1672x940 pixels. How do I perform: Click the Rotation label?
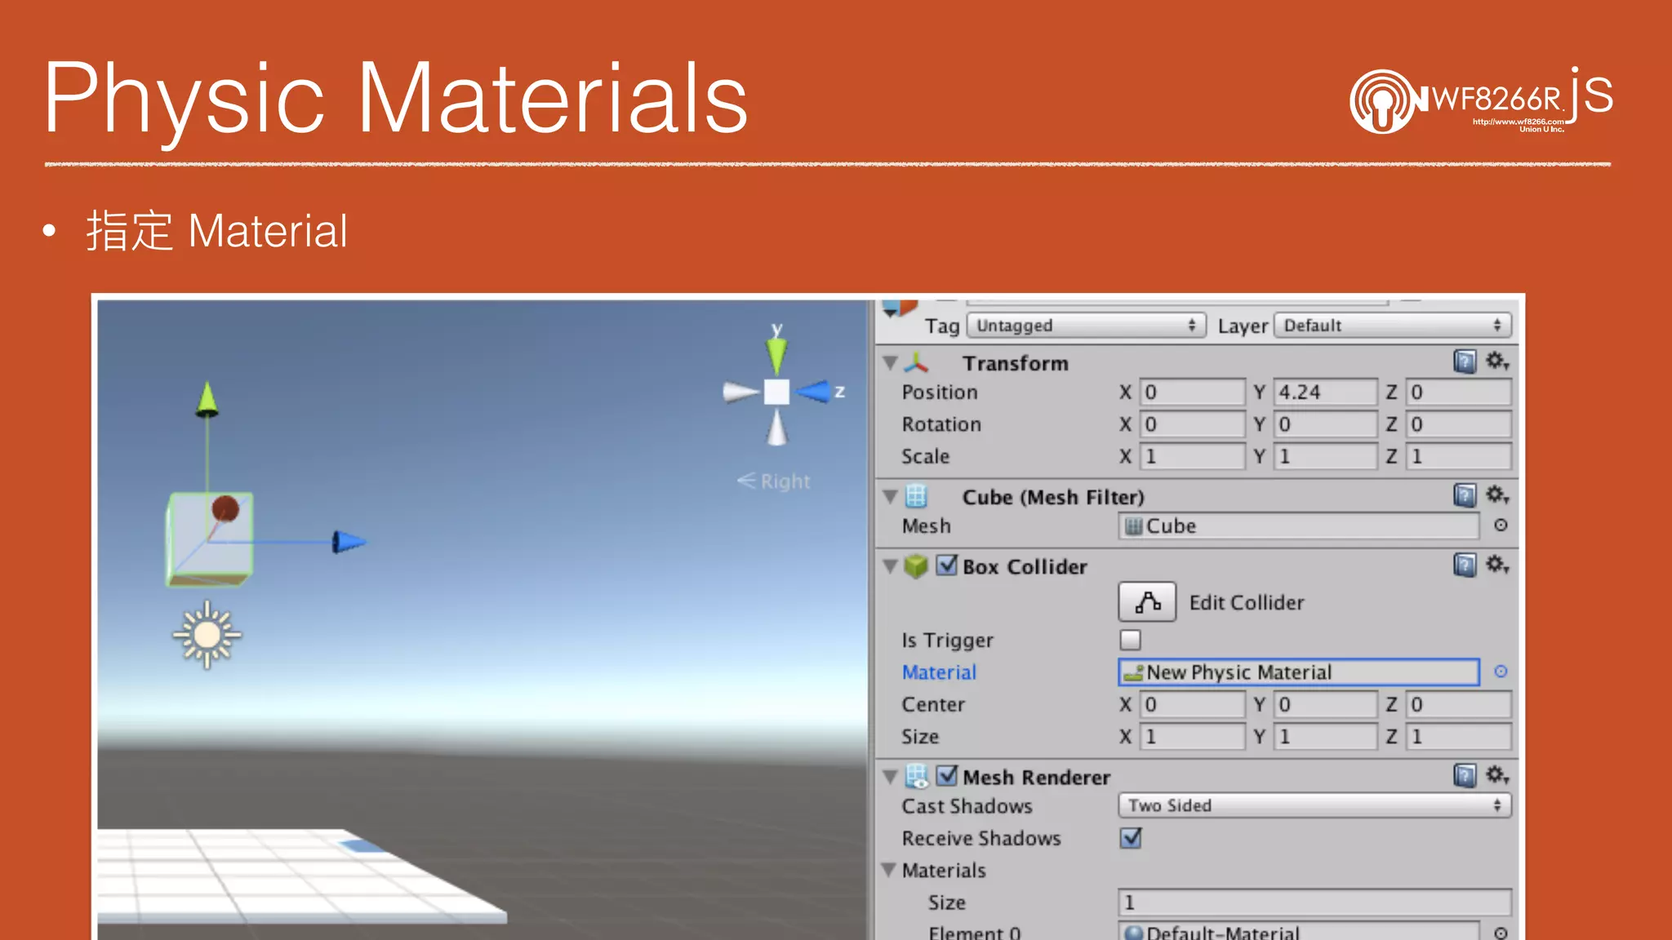coord(941,424)
